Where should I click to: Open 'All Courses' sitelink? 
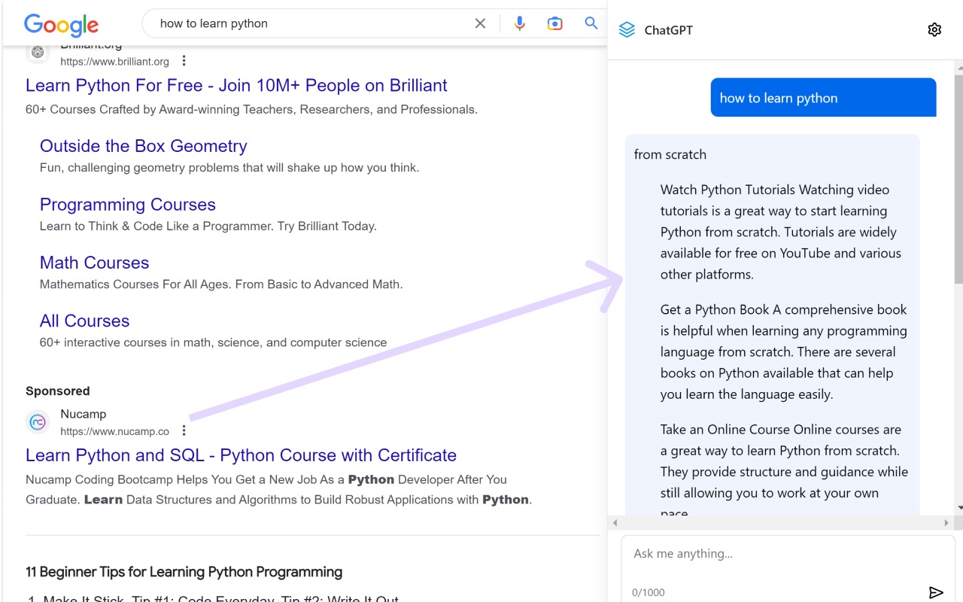click(x=84, y=321)
